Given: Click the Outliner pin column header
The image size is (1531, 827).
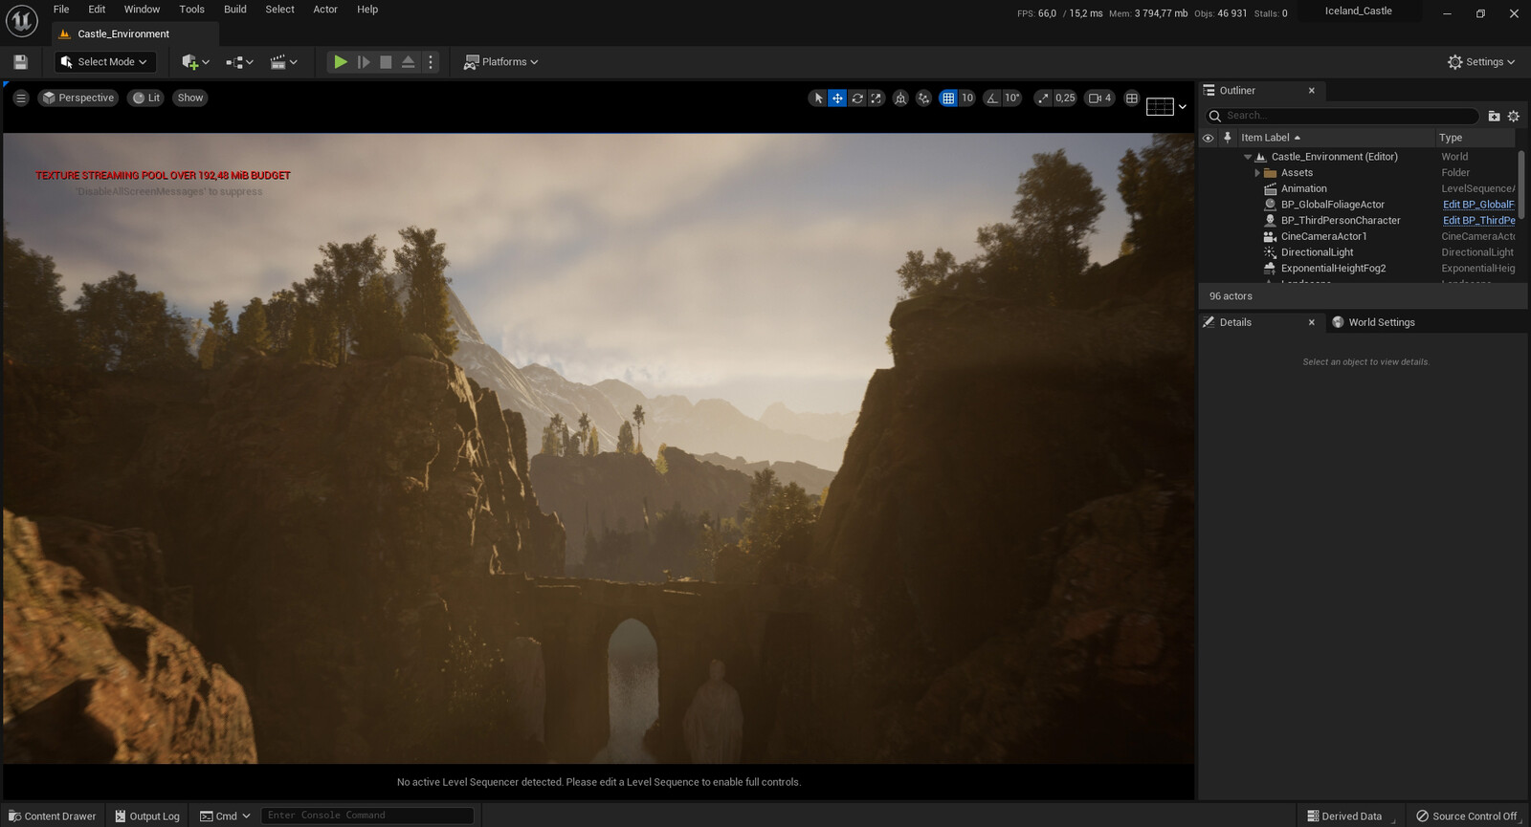Looking at the screenshot, I should point(1227,138).
